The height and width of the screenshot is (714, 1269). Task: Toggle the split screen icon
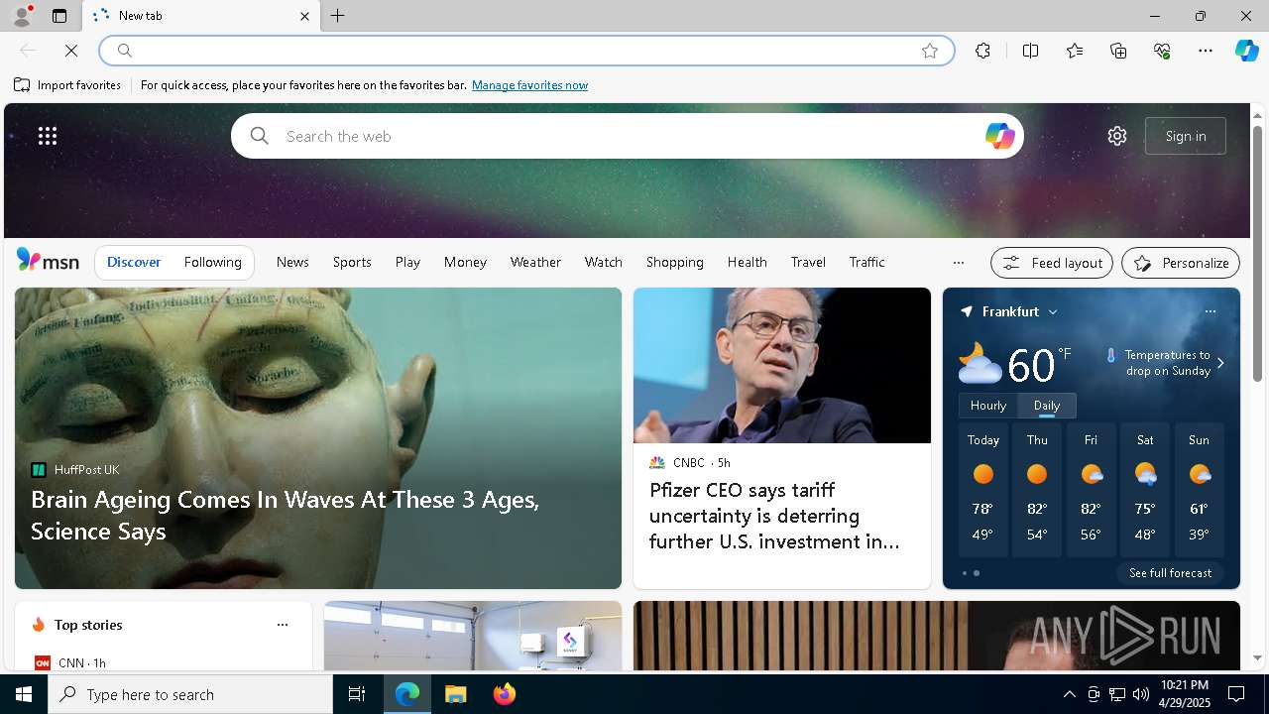[1030, 51]
